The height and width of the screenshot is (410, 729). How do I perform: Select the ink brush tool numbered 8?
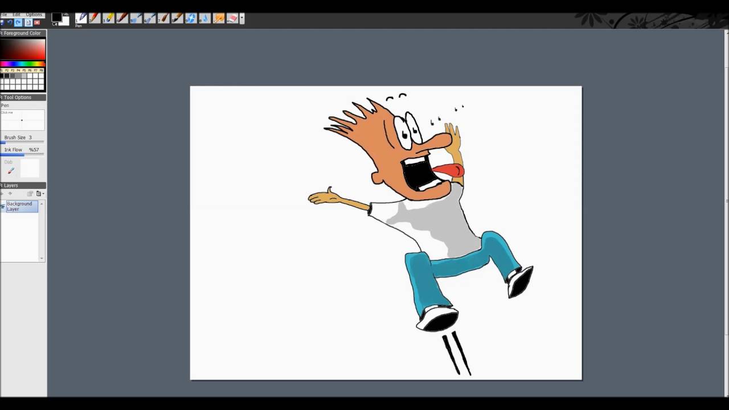(177, 18)
